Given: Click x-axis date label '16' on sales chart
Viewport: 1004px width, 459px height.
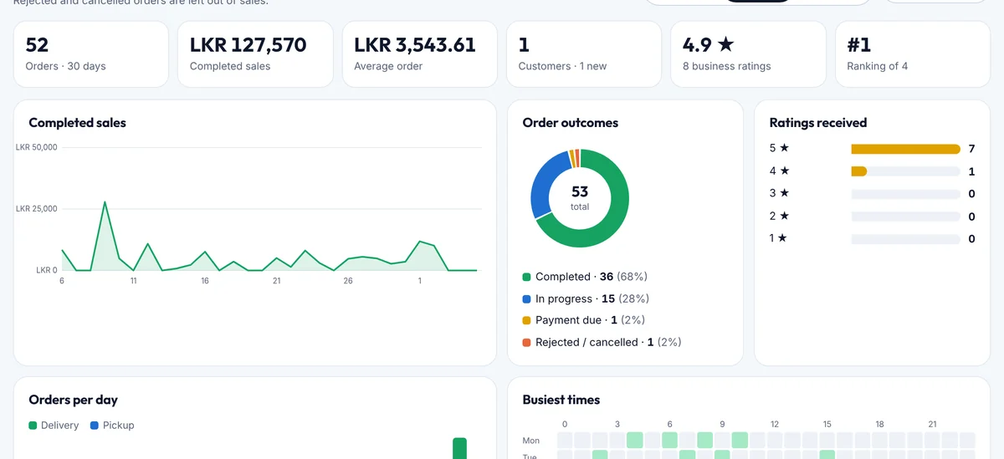Looking at the screenshot, I should point(205,281).
